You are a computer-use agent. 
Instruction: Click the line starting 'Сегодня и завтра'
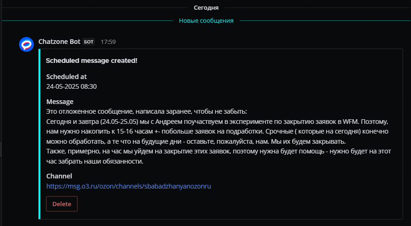tap(217, 122)
